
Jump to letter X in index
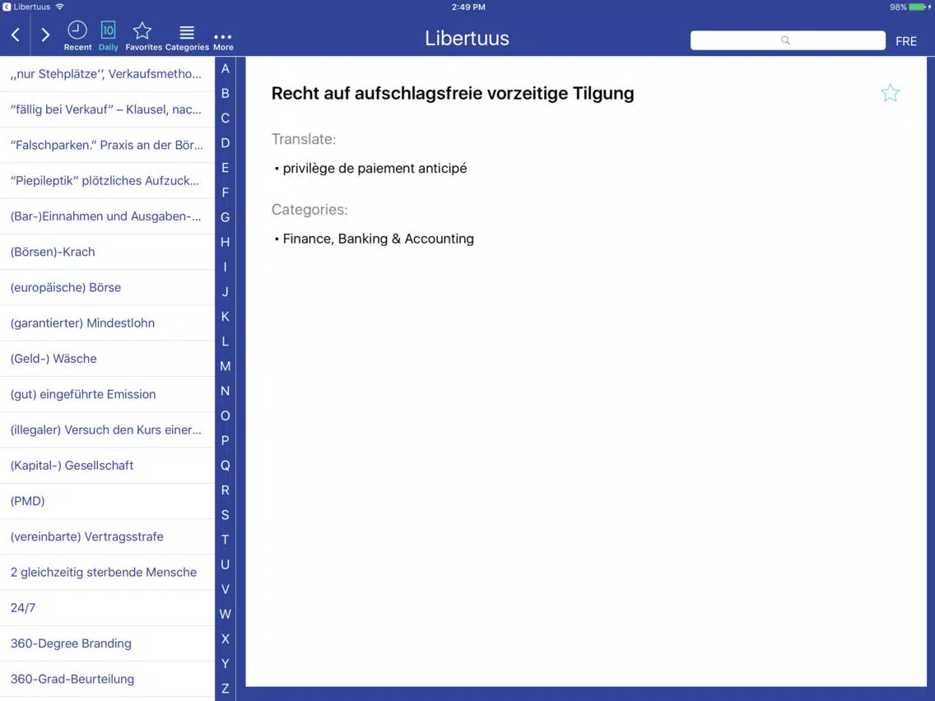coord(226,639)
